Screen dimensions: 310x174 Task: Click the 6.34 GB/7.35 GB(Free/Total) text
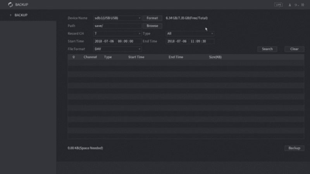click(187, 18)
